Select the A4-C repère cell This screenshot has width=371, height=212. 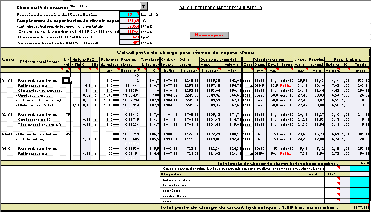pyautogui.click(x=8, y=149)
